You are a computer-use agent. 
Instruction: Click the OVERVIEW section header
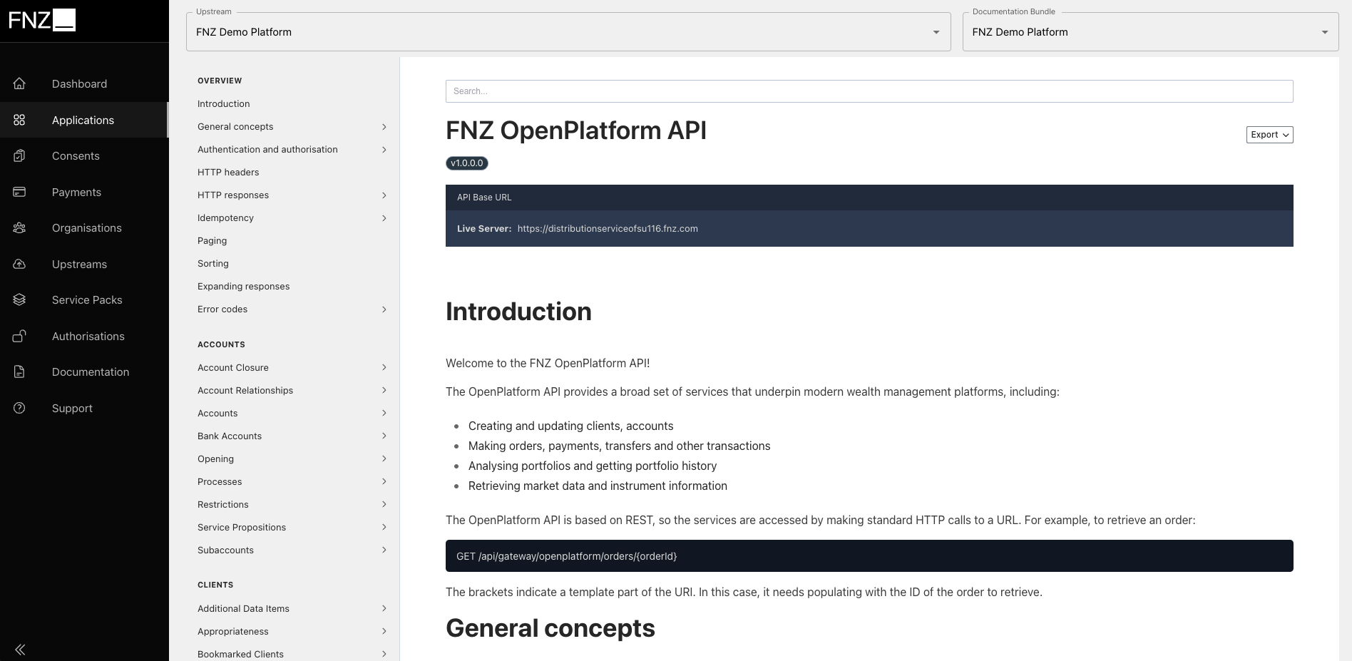[220, 81]
